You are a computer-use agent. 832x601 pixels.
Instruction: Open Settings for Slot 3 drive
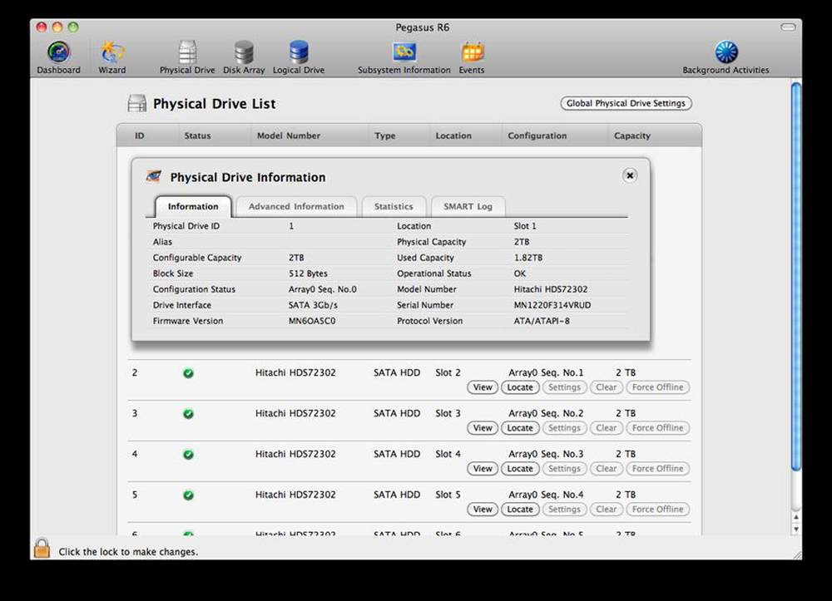[x=565, y=428]
